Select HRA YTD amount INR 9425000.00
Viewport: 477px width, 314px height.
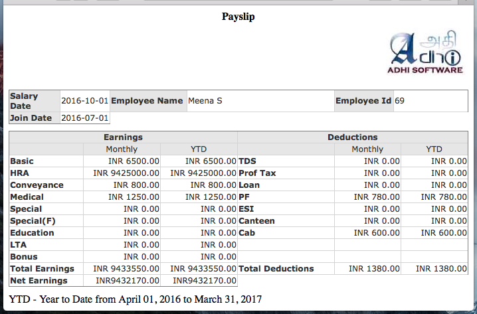[203, 173]
